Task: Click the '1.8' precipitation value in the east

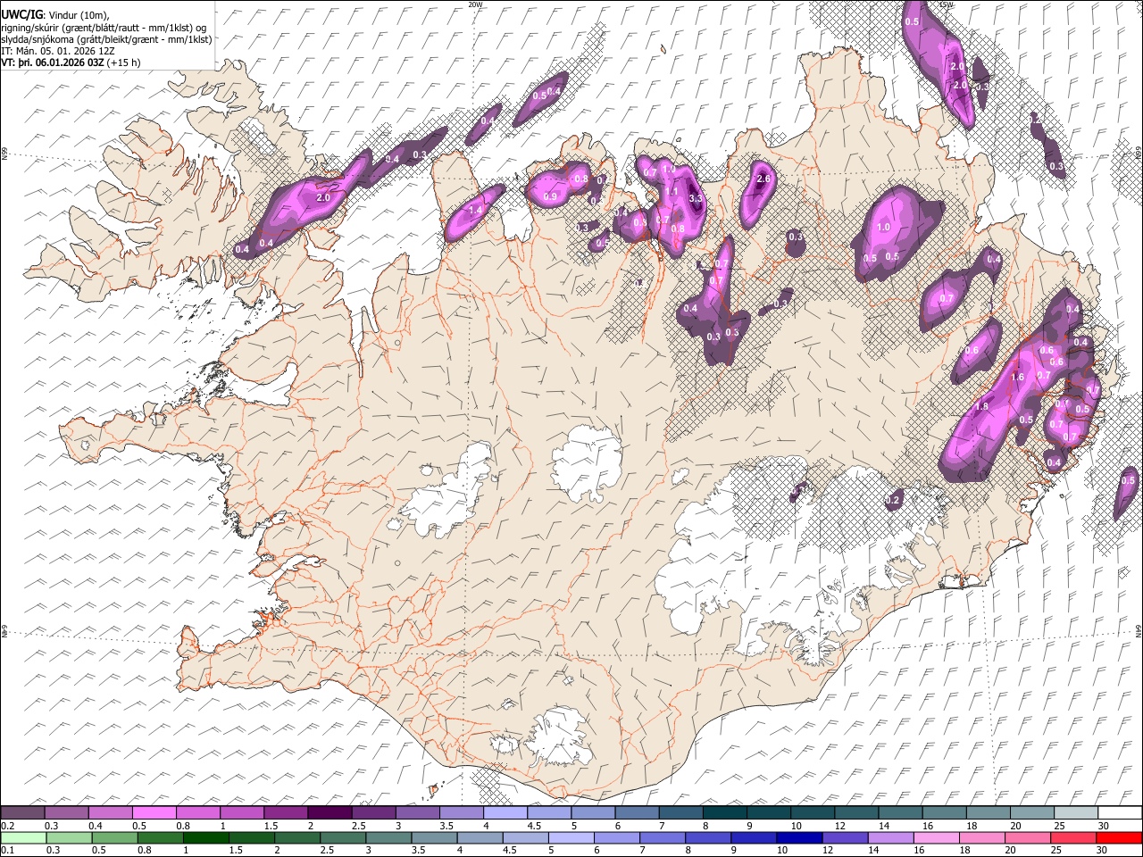Action: point(982,407)
